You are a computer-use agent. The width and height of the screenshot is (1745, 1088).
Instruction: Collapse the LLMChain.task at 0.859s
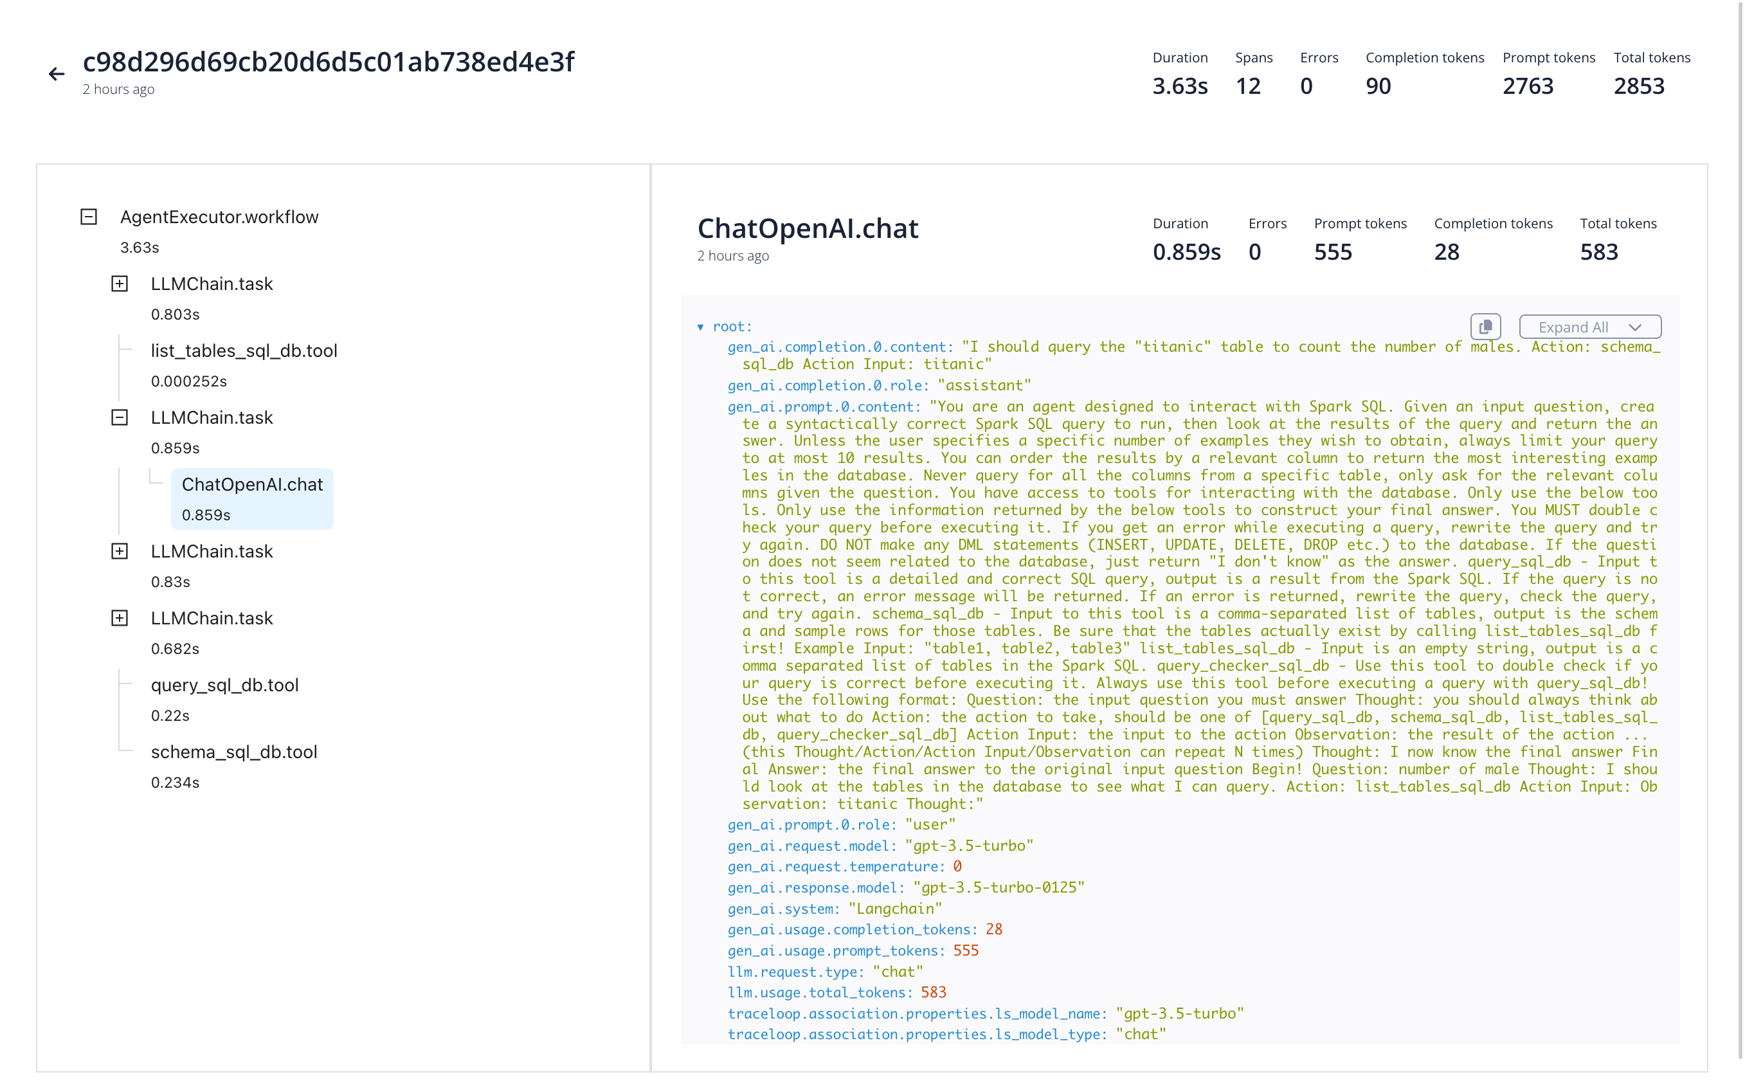pos(120,417)
